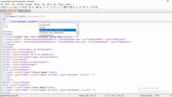This screenshot has height=97, width=172.
Task: Toggle the Indent Guide toolbar button
Action: (x=65, y=7)
